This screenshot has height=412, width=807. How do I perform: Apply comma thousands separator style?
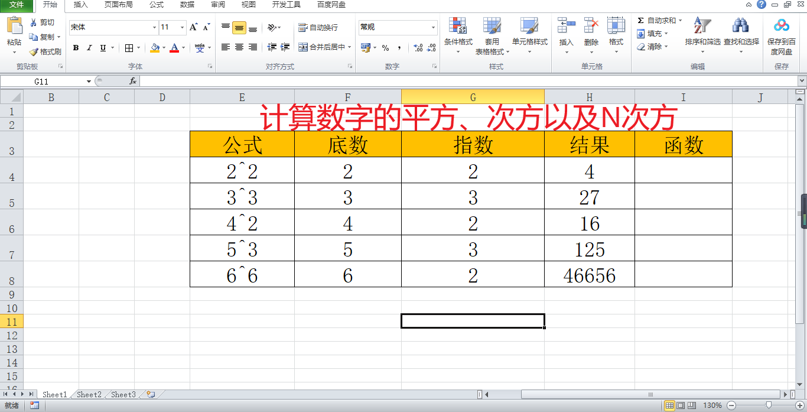pyautogui.click(x=399, y=48)
